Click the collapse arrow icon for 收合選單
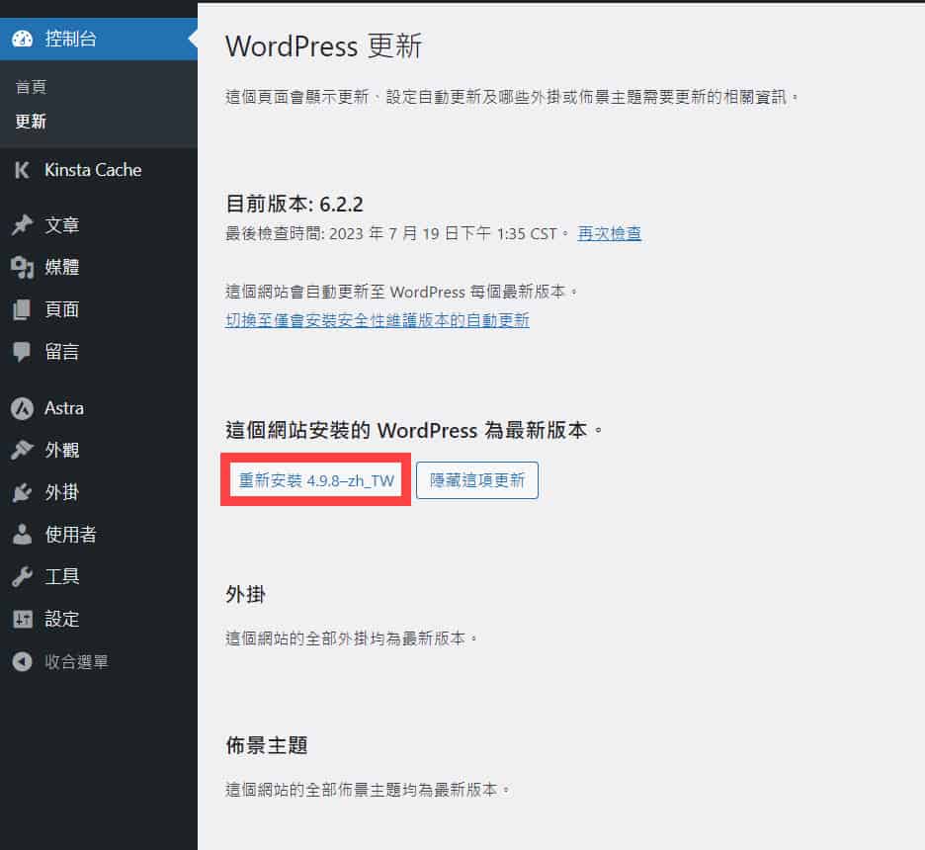 pos(22,661)
